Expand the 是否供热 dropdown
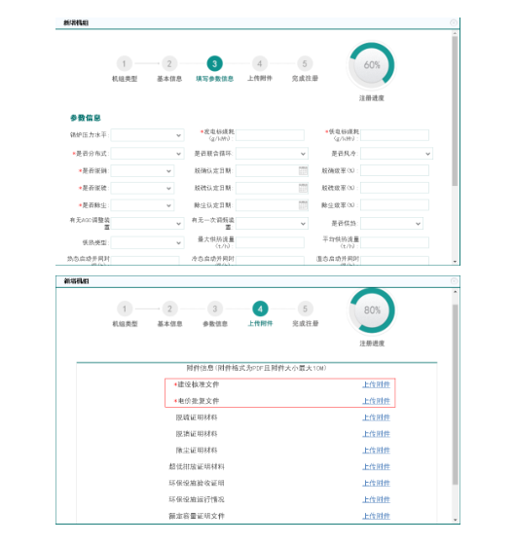514x545 pixels. [391, 224]
